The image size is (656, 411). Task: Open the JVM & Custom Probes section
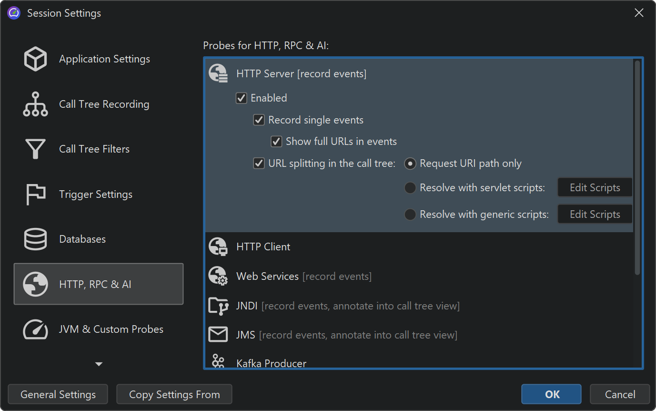(111, 329)
